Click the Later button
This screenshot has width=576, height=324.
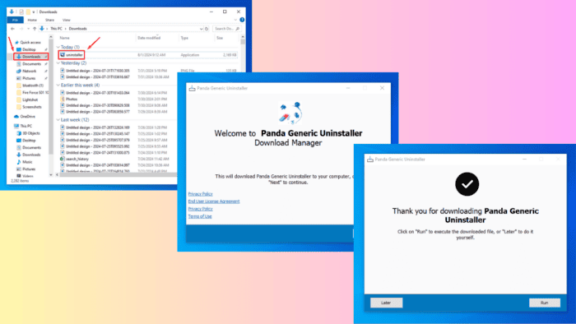(386, 303)
